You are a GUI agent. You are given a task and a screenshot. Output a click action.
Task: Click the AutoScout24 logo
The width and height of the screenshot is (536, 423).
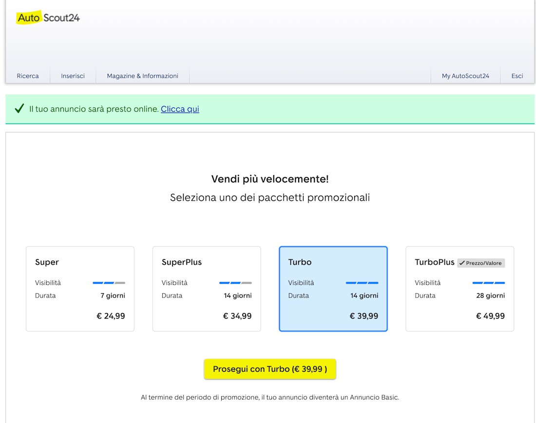point(48,18)
